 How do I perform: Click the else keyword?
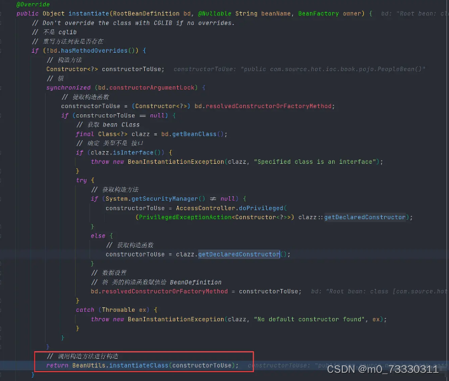point(98,236)
